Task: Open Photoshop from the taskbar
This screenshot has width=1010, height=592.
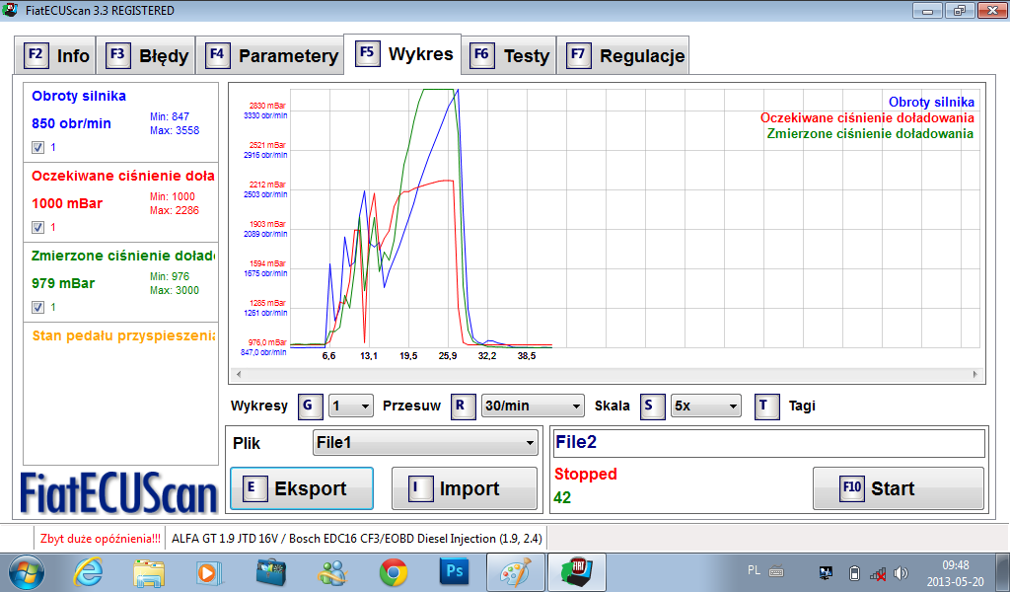Action: 455,572
